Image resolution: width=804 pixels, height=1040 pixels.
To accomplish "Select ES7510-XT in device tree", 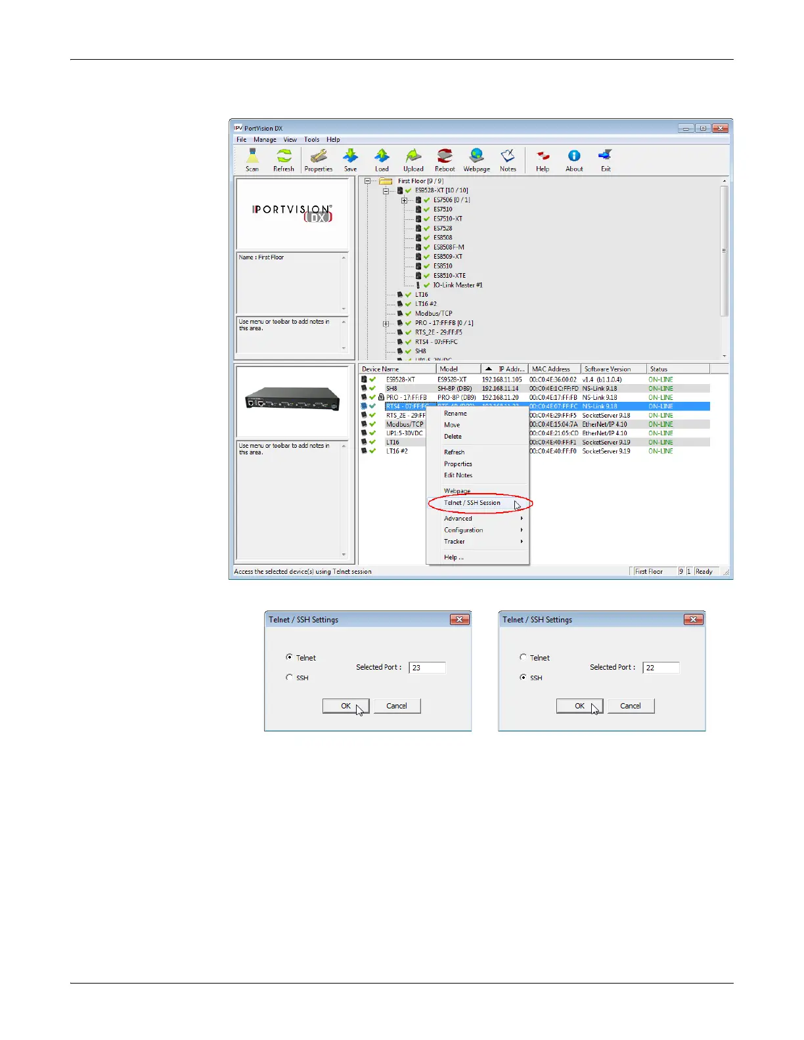I will (x=448, y=219).
